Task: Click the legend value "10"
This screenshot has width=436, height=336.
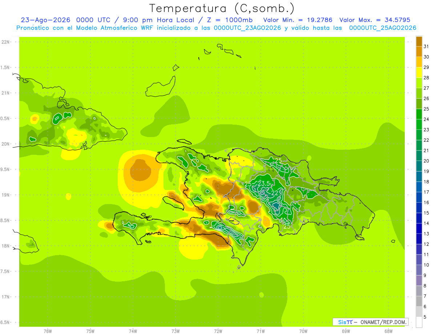Action: (427, 265)
